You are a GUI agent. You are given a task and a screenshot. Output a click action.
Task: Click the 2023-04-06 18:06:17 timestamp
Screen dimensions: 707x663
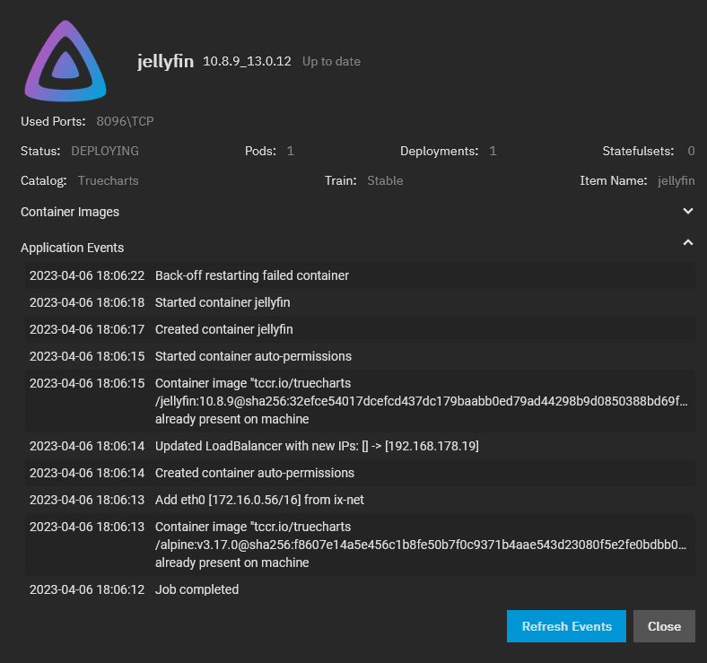coord(87,329)
